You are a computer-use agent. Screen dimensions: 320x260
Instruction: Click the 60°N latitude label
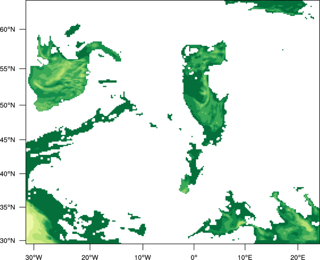[x=8, y=29]
